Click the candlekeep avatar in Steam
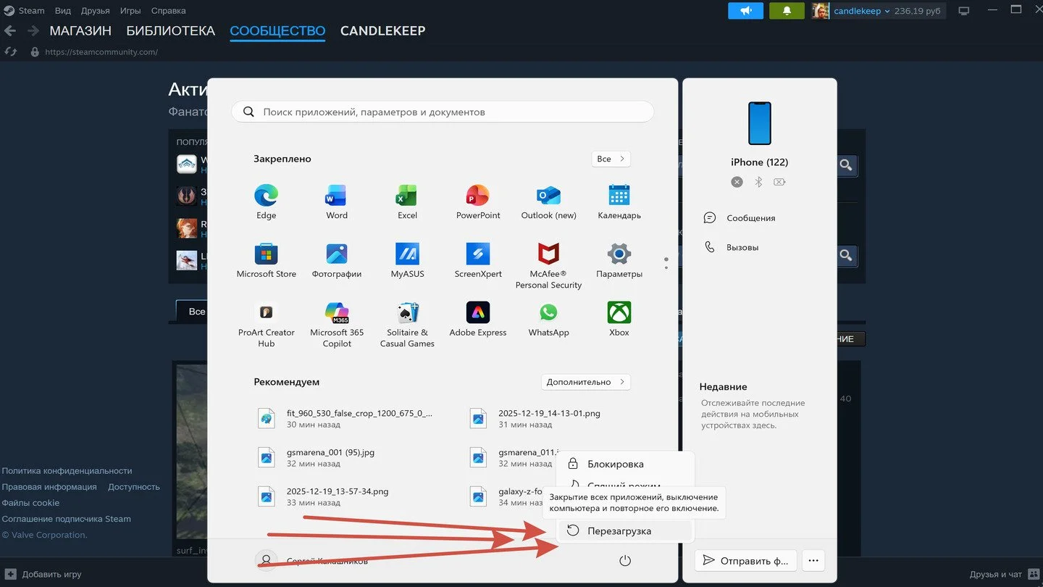Screen dimensions: 1043x587 (x=820, y=11)
